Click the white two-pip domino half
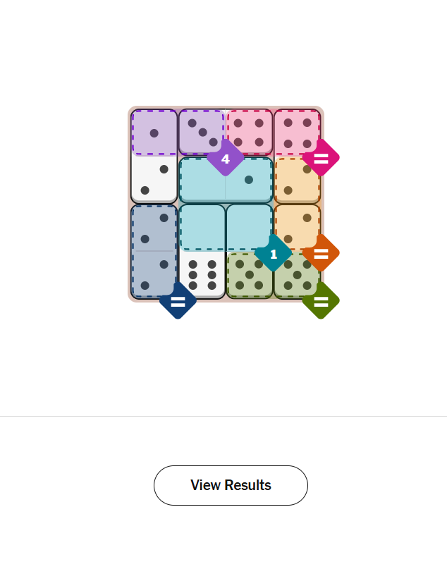The width and height of the screenshot is (447, 562). (x=154, y=180)
